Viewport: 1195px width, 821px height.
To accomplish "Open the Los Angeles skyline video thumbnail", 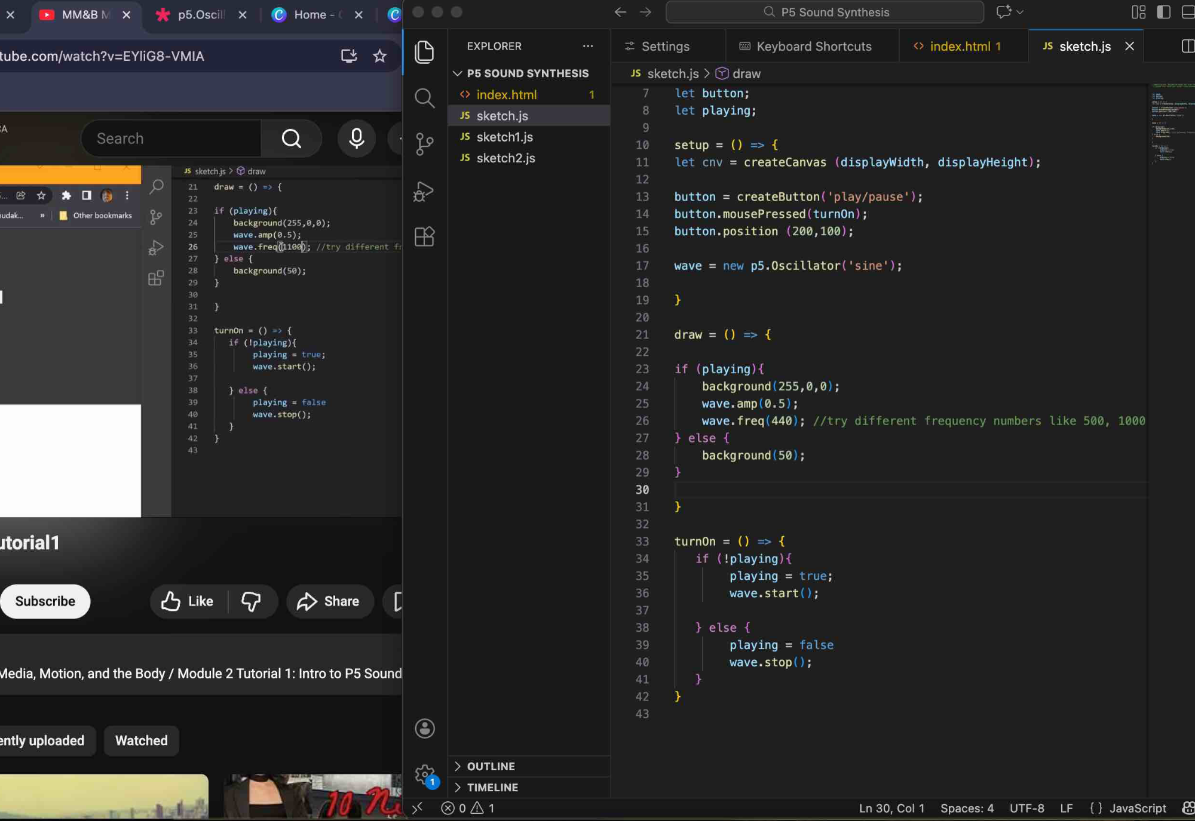I will click(x=104, y=797).
